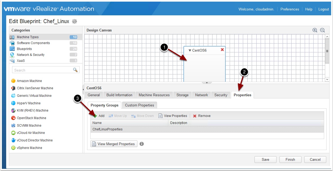Image resolution: width=333 pixels, height=171 pixels.
Task: Switch to the Storage tab
Action: (x=182, y=95)
